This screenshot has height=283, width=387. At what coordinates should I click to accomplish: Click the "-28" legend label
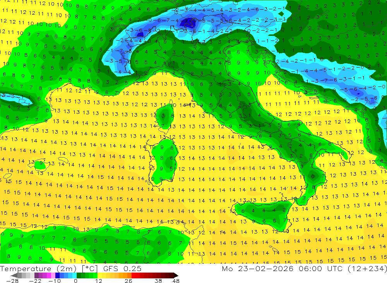(12, 281)
